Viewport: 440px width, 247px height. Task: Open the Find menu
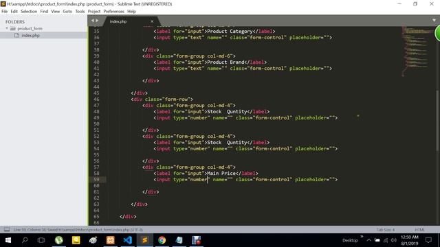[x=44, y=12]
